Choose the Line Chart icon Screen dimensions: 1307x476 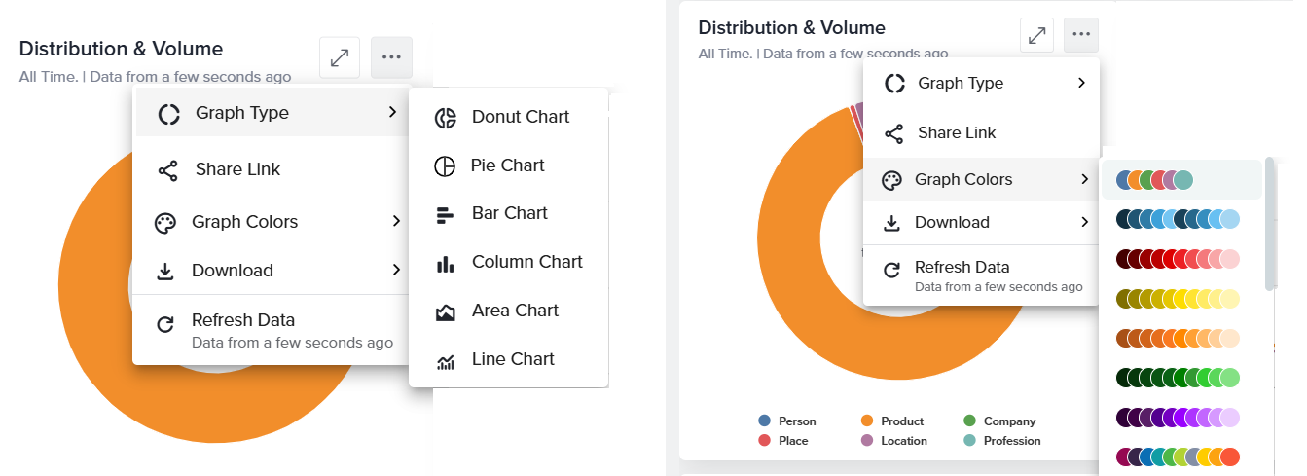[x=446, y=361]
